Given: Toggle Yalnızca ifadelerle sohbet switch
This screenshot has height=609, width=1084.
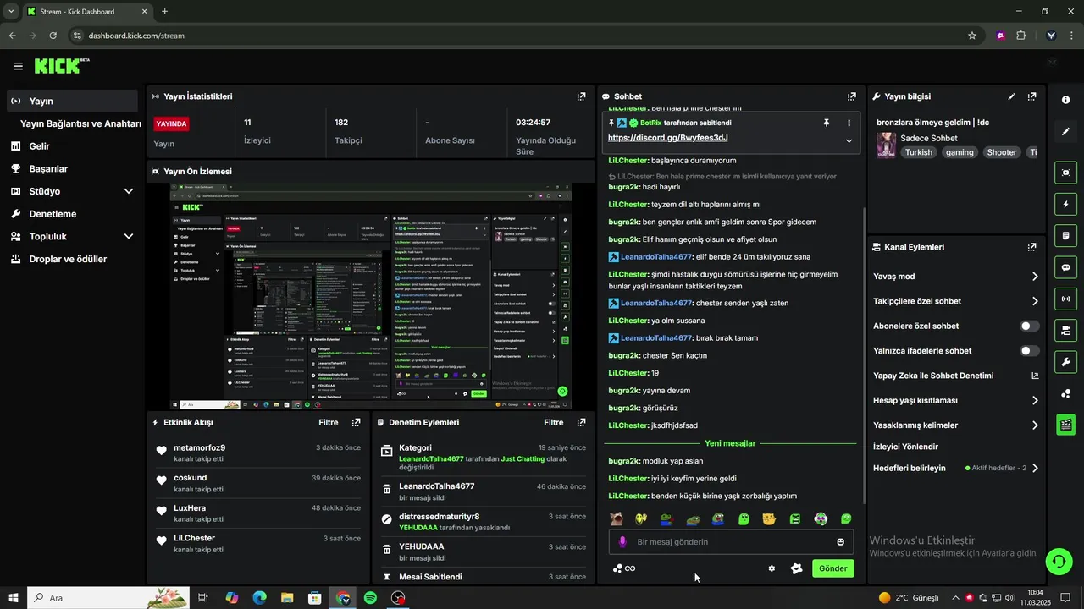Looking at the screenshot, I should [x=1030, y=351].
